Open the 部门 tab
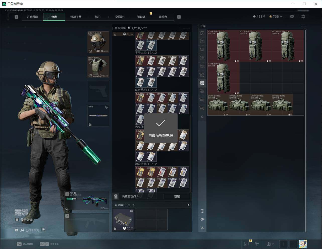 [98, 17]
